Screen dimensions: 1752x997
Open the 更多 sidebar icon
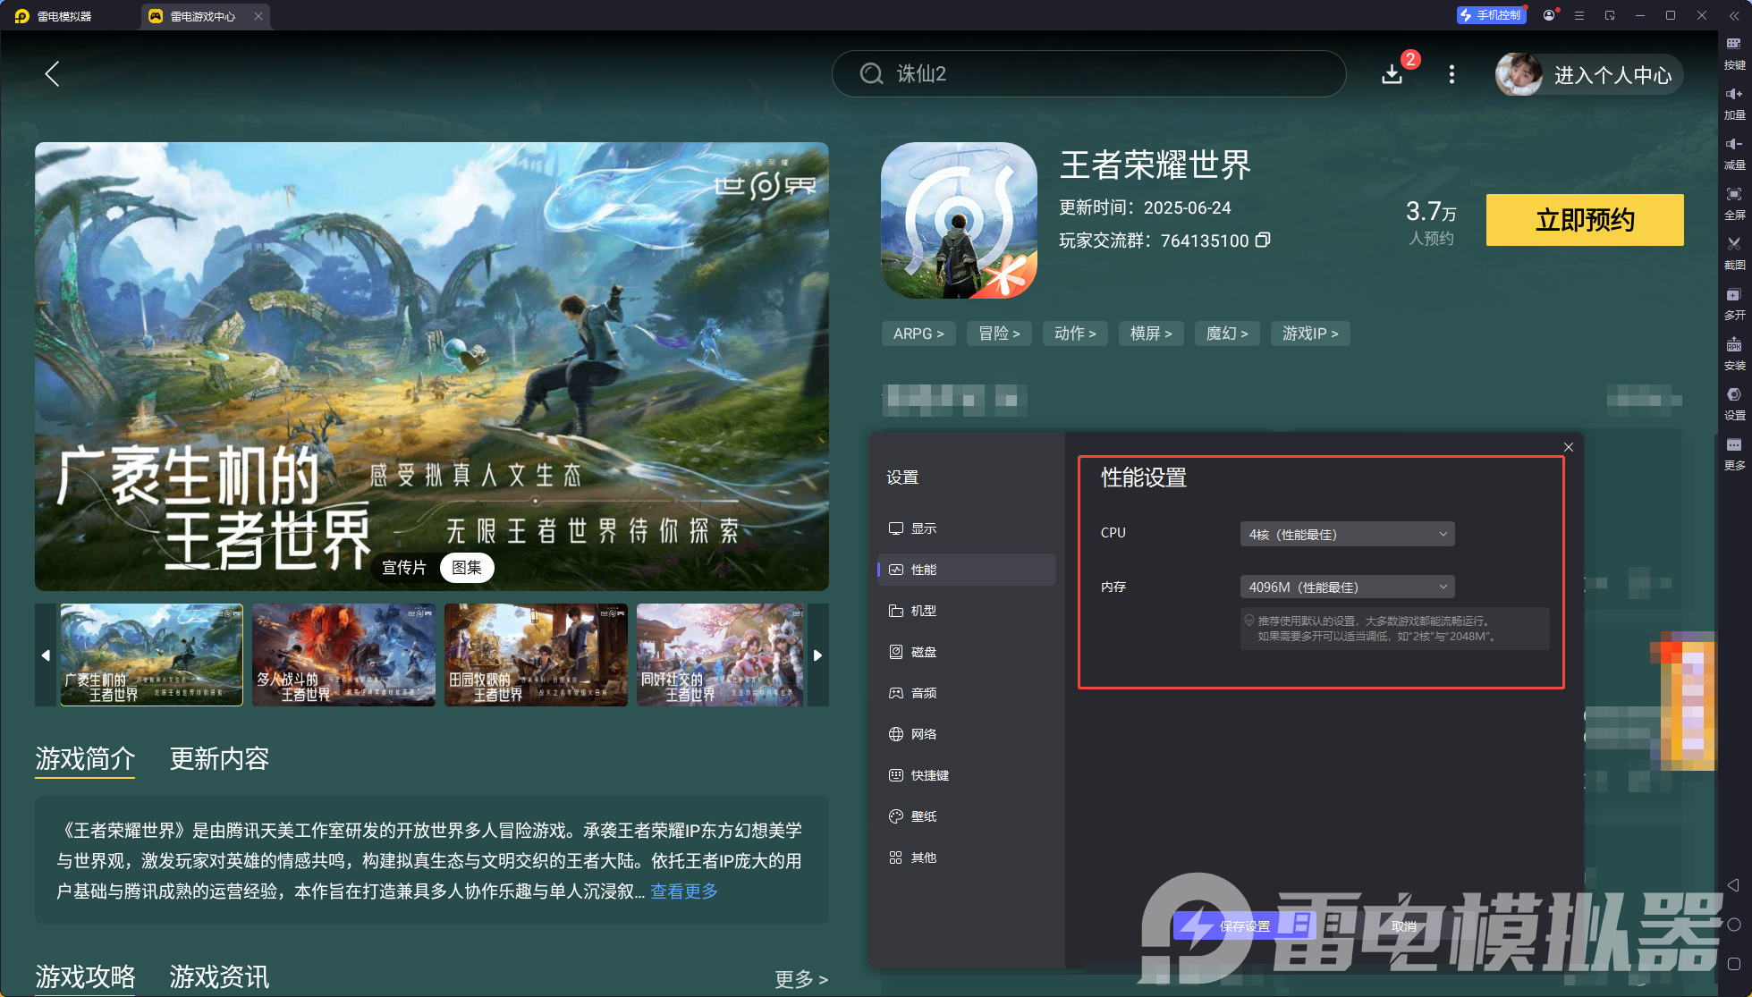1734,453
